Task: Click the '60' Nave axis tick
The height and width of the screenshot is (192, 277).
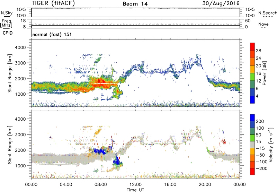Action: [x=248, y=21]
